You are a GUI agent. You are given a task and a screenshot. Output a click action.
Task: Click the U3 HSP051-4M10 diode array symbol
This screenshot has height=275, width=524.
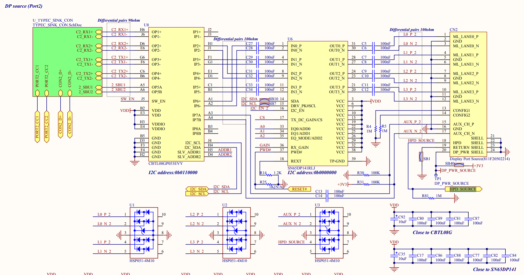pos(329,233)
